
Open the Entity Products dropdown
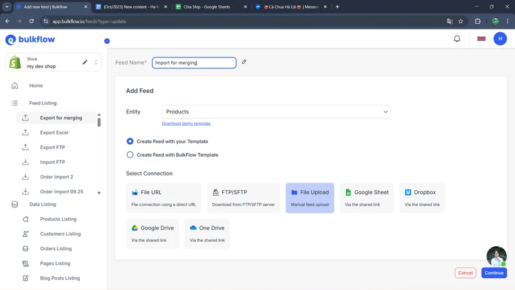[276, 111]
